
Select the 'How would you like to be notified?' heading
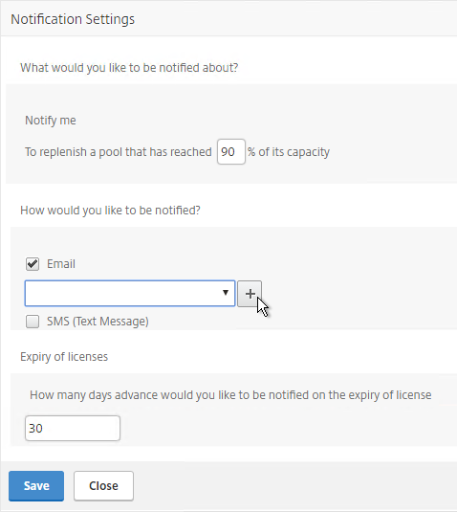tap(110, 211)
